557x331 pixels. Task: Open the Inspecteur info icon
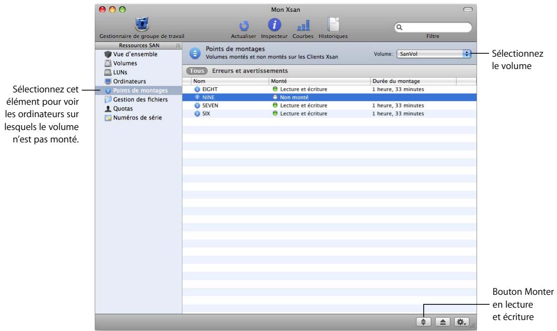[274, 25]
